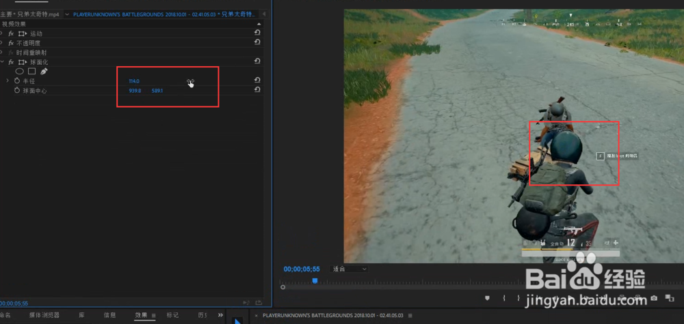The height and width of the screenshot is (324, 684).
Task: Click the blue PLAYERUNKNOWN'S BATTLEGROUNDS sequence clip link
Action: 165,14
